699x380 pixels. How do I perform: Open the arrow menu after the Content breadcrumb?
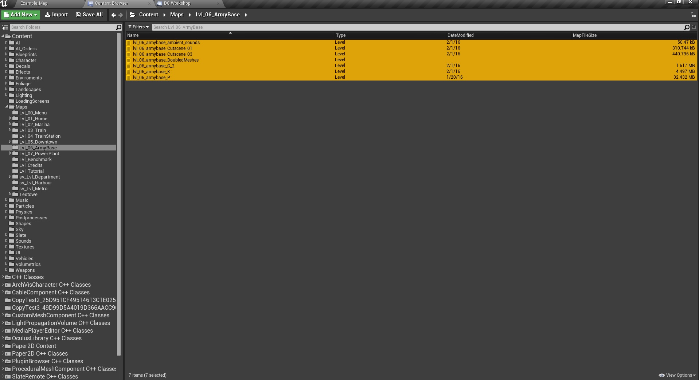coord(164,15)
